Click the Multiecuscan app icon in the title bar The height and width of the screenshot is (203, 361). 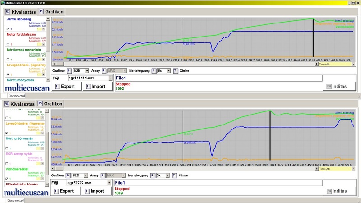click(x=2, y=2)
